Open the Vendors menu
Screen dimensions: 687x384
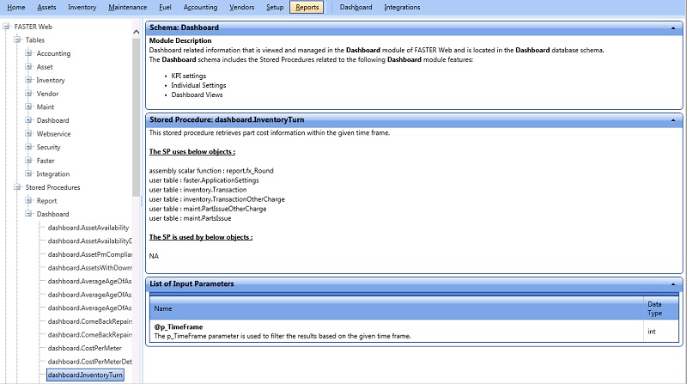pos(241,7)
